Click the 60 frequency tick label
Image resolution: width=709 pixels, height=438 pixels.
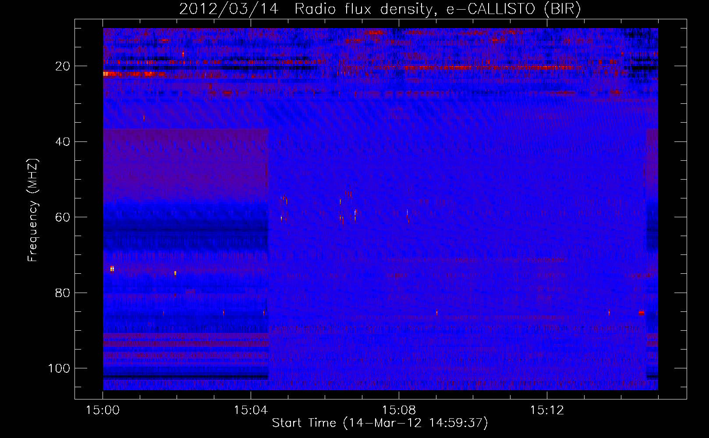[x=63, y=217]
